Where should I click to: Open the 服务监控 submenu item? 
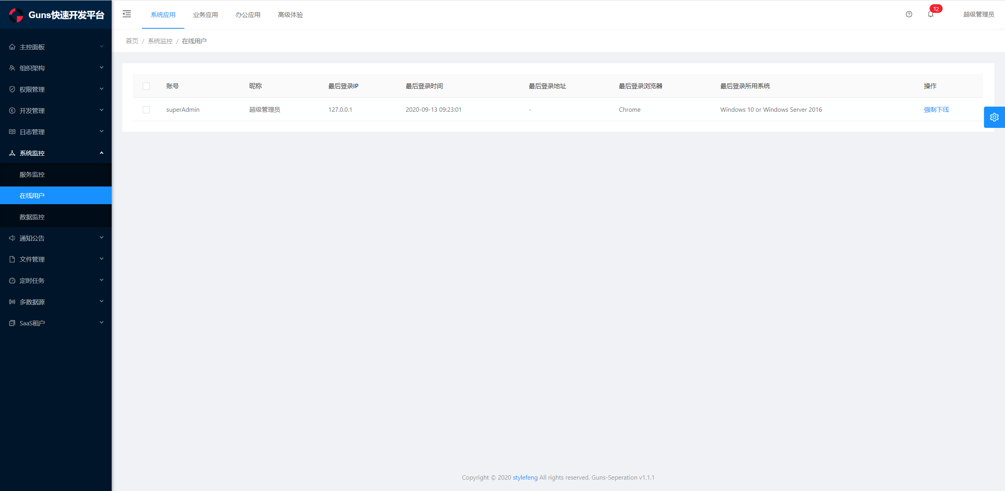pyautogui.click(x=32, y=174)
